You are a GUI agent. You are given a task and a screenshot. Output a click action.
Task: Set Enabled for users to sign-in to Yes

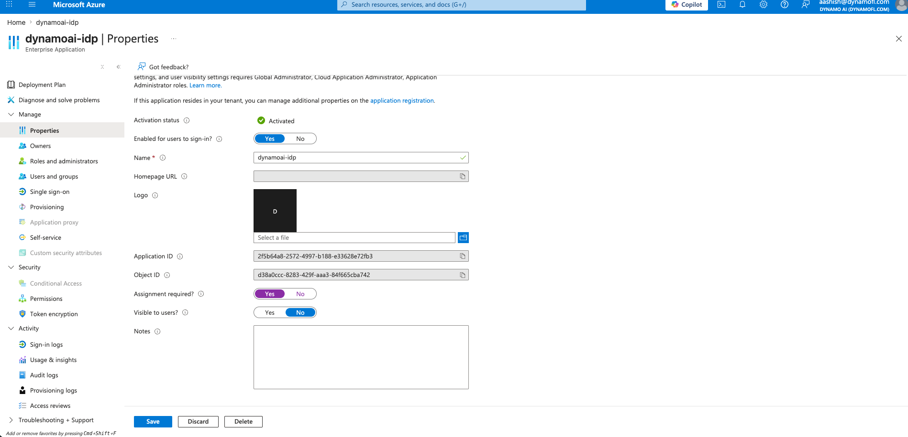point(270,139)
